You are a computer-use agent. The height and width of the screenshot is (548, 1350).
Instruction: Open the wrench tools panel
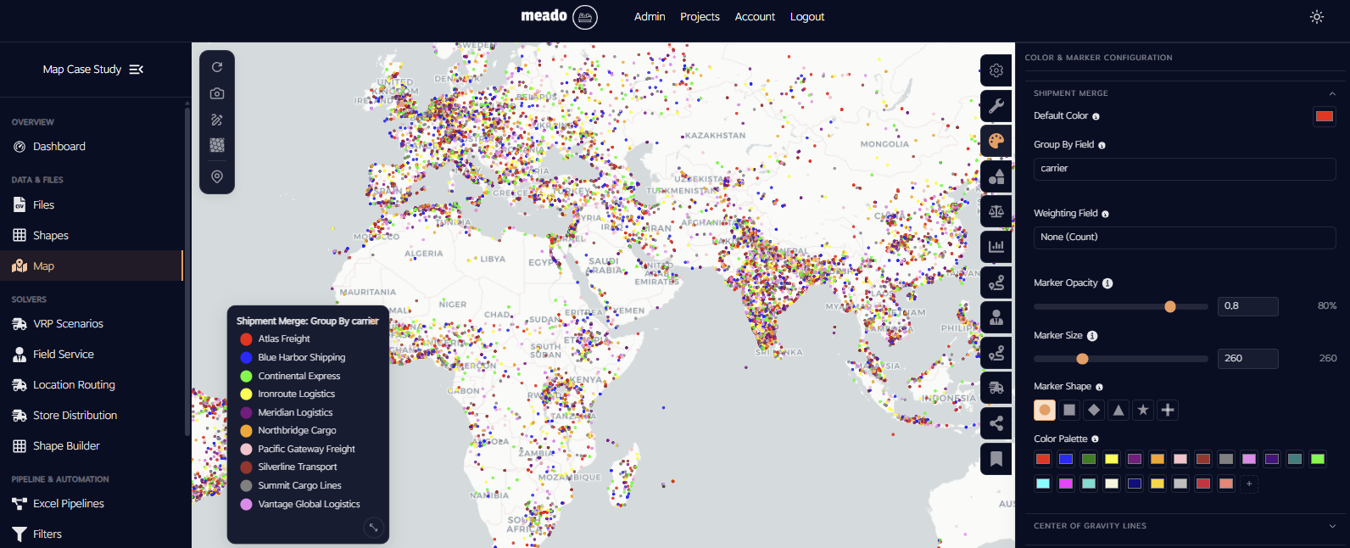pos(996,106)
